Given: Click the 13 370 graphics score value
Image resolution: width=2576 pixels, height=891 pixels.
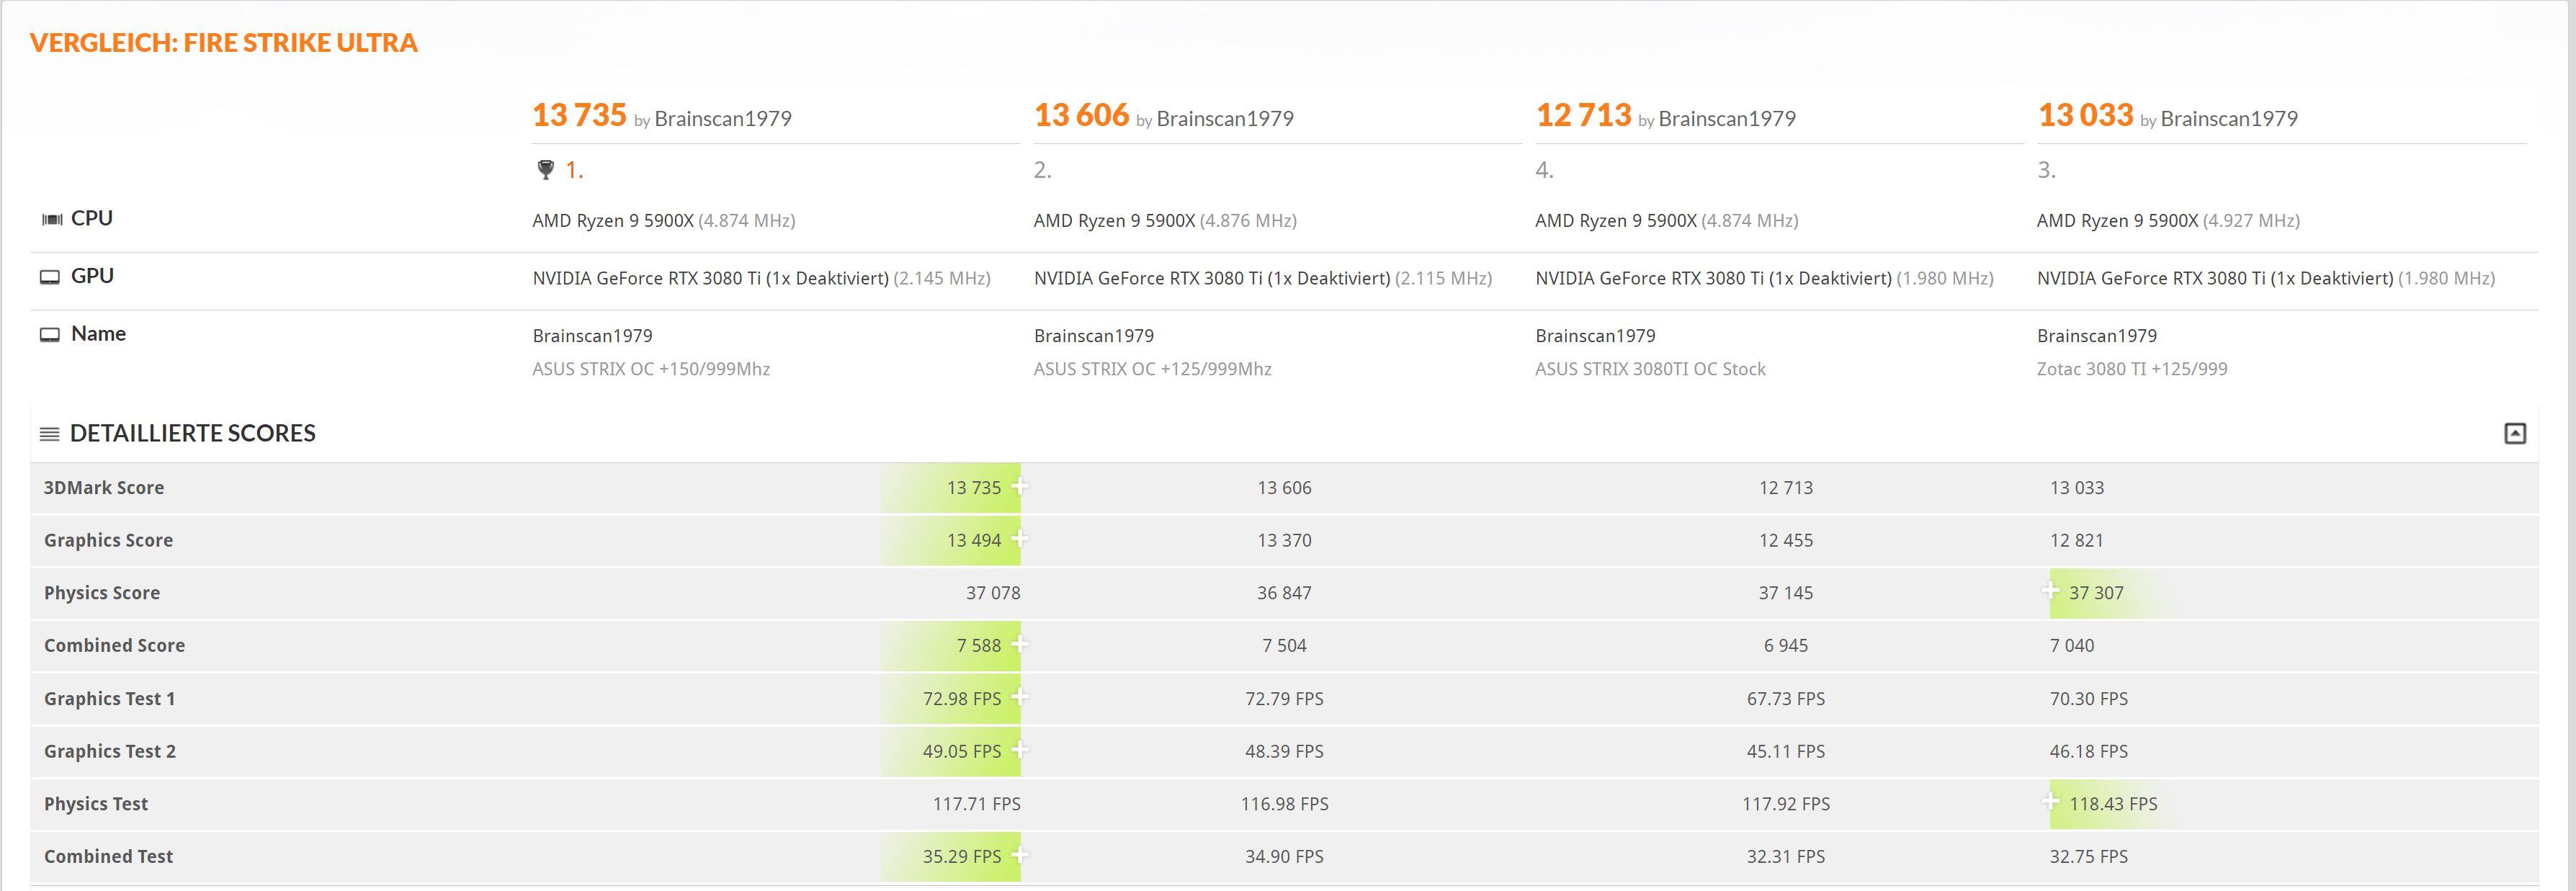Looking at the screenshot, I should point(1284,541).
